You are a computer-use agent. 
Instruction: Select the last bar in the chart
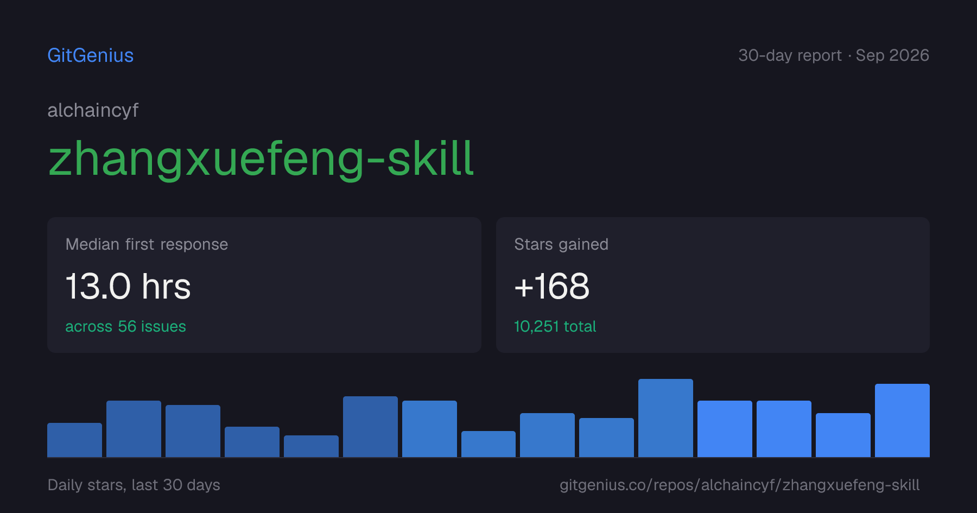[902, 420]
